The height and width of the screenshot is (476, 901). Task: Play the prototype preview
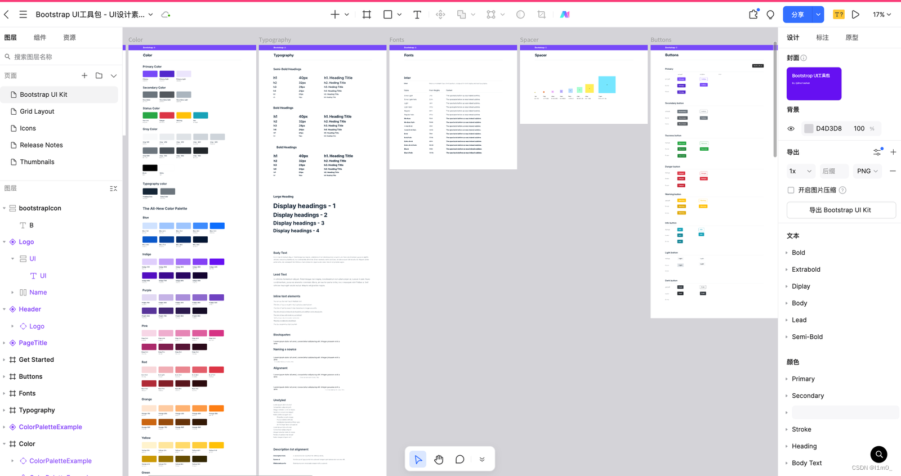[855, 15]
